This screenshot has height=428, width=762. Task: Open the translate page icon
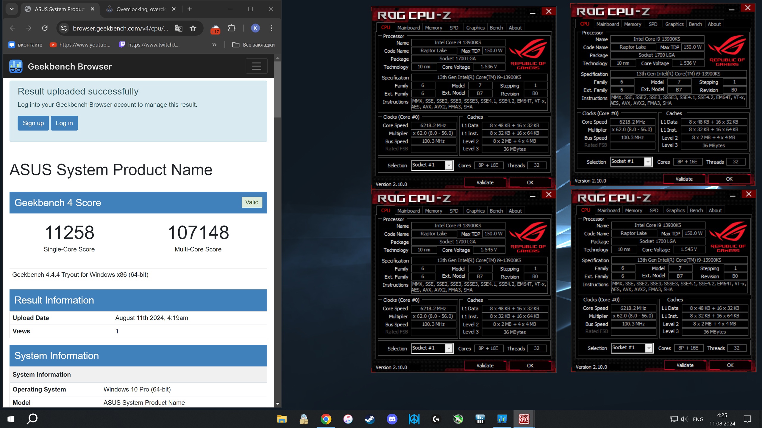[178, 28]
